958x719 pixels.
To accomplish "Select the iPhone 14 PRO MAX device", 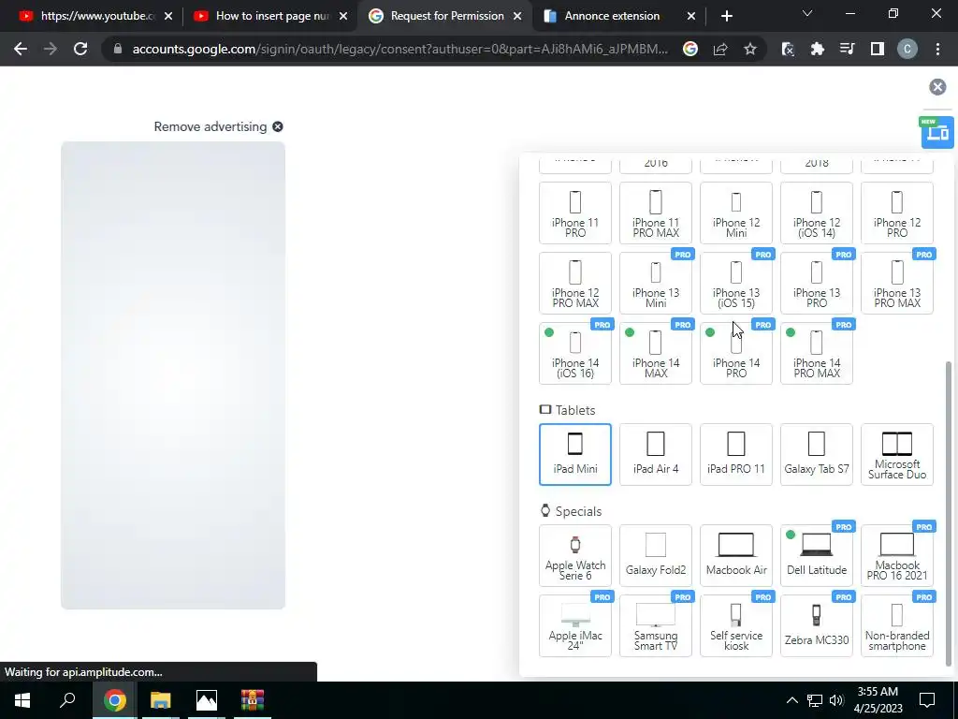I will (x=816, y=353).
